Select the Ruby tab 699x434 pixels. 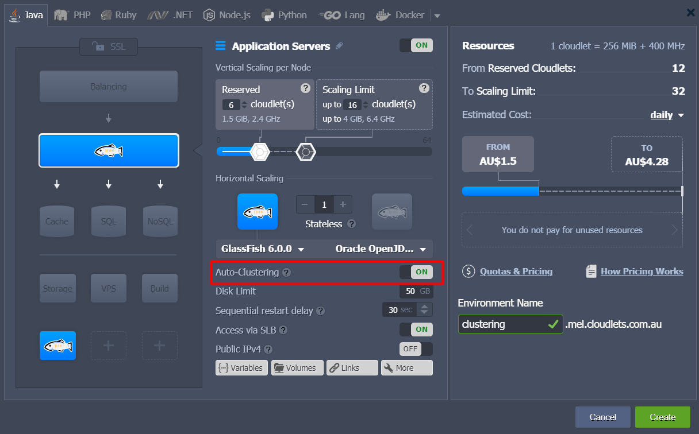point(118,15)
